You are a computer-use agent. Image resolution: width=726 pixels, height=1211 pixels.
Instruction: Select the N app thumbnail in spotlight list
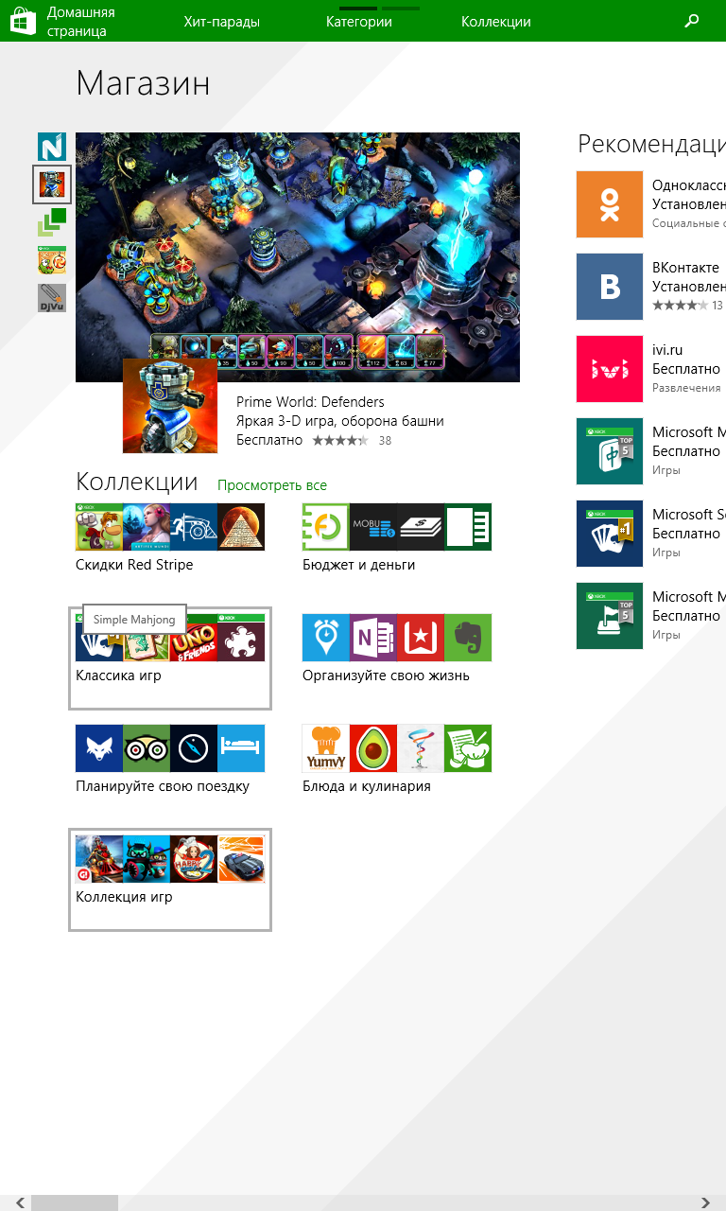pyautogui.click(x=52, y=147)
